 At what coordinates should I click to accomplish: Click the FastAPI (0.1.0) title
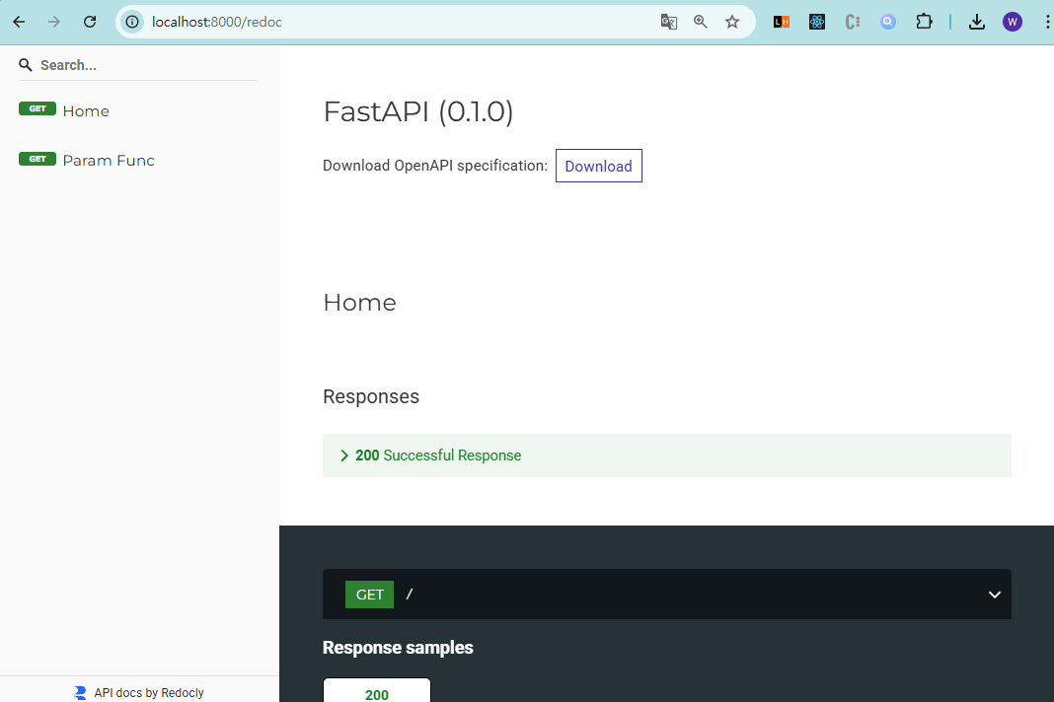[x=418, y=111]
